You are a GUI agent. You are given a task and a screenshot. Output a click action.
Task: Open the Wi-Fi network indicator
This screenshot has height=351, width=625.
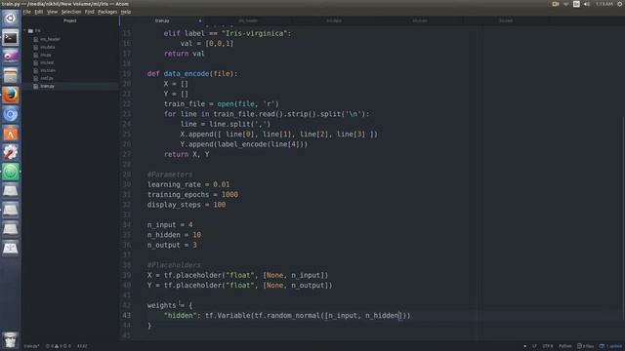click(x=566, y=4)
